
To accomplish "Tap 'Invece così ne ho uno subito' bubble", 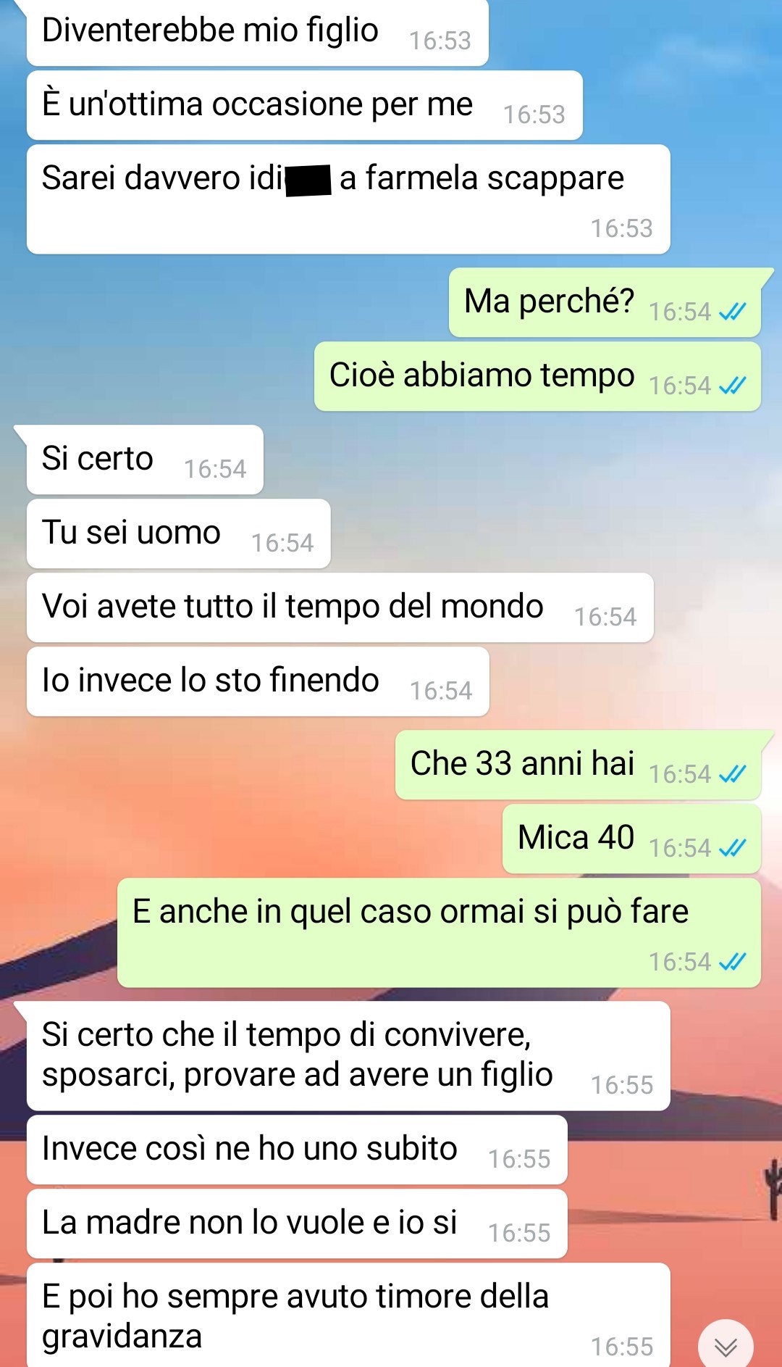I will tap(297, 1150).
